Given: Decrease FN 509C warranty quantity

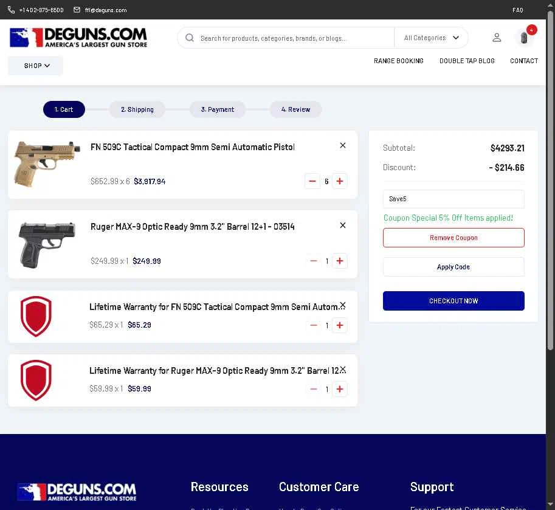Looking at the screenshot, I should [x=313, y=325].
